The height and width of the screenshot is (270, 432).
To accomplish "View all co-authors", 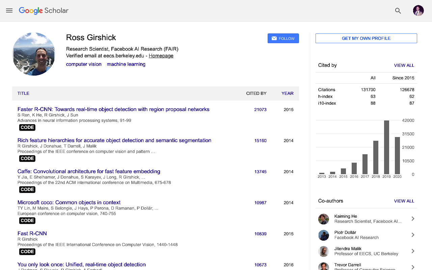I will (404, 201).
